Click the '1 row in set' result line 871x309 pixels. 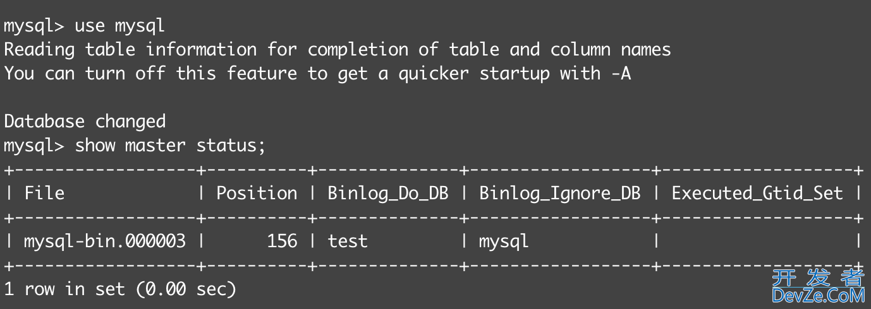pyautogui.click(x=64, y=289)
